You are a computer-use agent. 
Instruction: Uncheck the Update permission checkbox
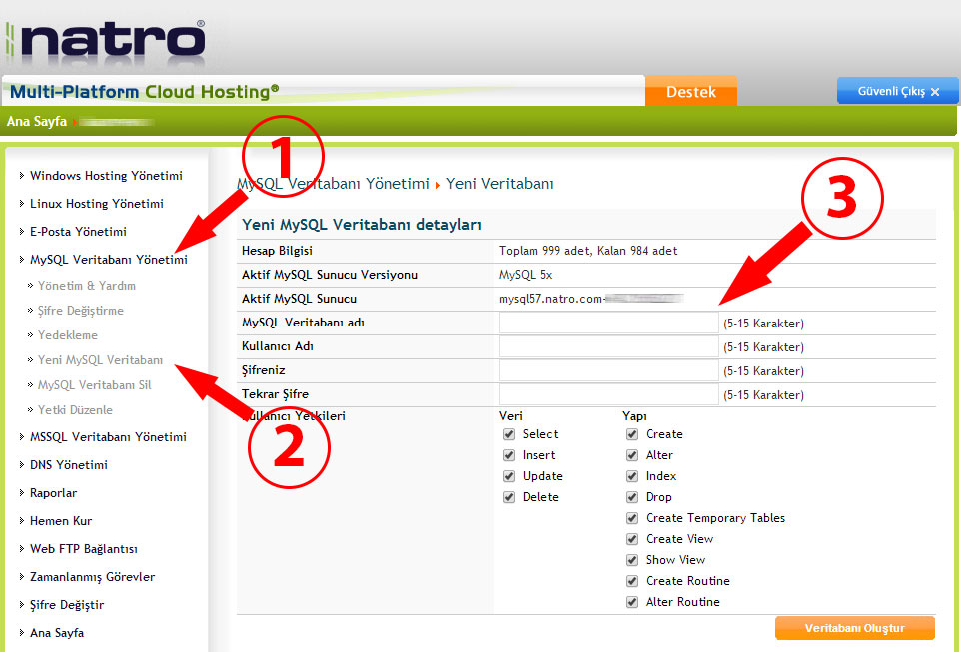tap(509, 476)
